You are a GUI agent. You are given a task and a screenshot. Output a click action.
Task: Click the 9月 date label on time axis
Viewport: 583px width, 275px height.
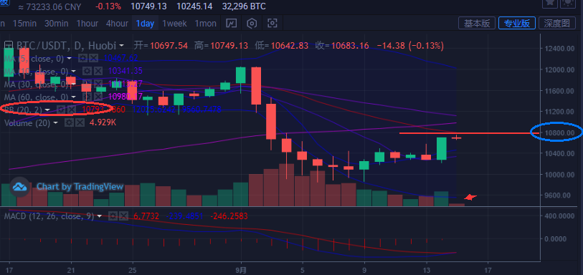pyautogui.click(x=242, y=270)
